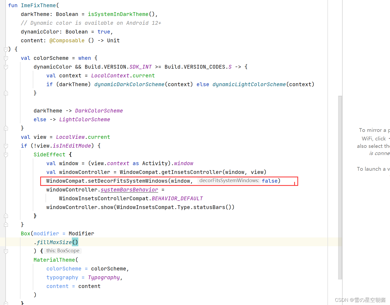
Task: Click the isSystemInDarkTheme call
Action: [118, 14]
